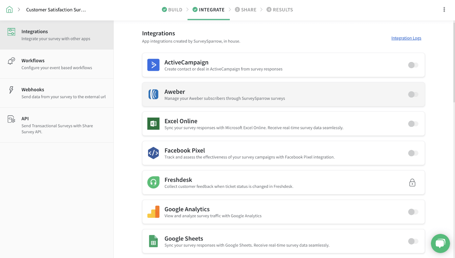Click the ActiveCampaign logo icon

tap(153, 65)
